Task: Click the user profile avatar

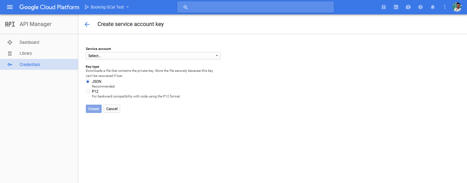Action: click(x=457, y=7)
